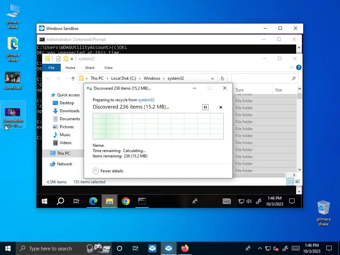Click the This PC breadcrumb

tap(97, 78)
